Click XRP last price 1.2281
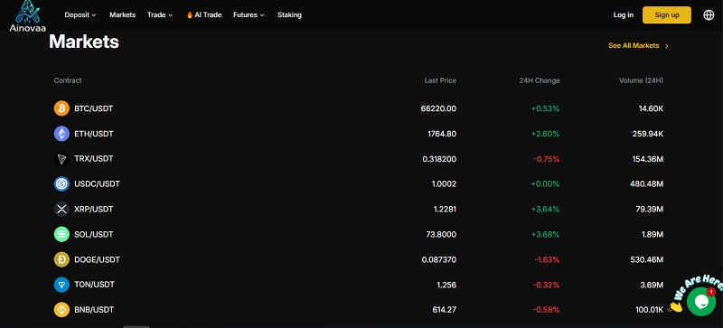This screenshot has width=723, height=328. coord(445,210)
